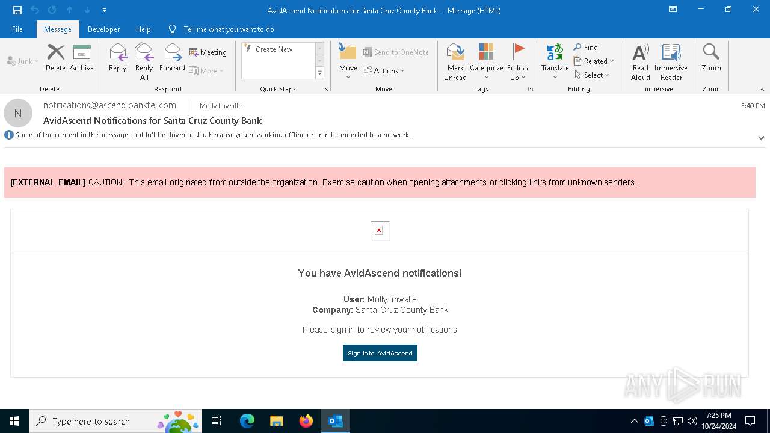Collapse the ribbon
The height and width of the screenshot is (433, 770).
point(762,90)
